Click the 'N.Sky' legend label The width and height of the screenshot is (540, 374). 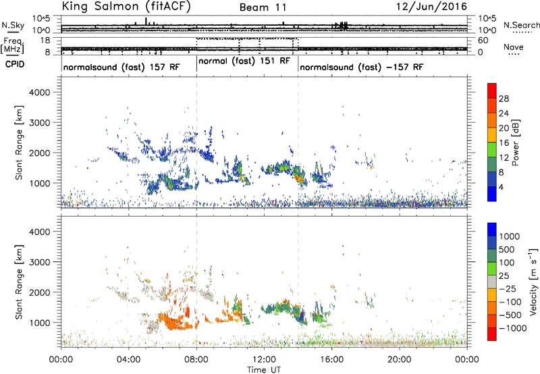pyautogui.click(x=13, y=25)
